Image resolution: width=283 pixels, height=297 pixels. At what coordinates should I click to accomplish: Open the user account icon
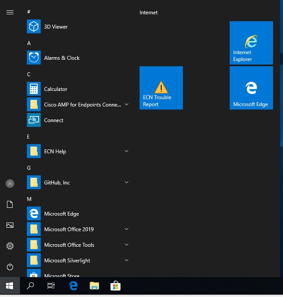click(x=10, y=184)
